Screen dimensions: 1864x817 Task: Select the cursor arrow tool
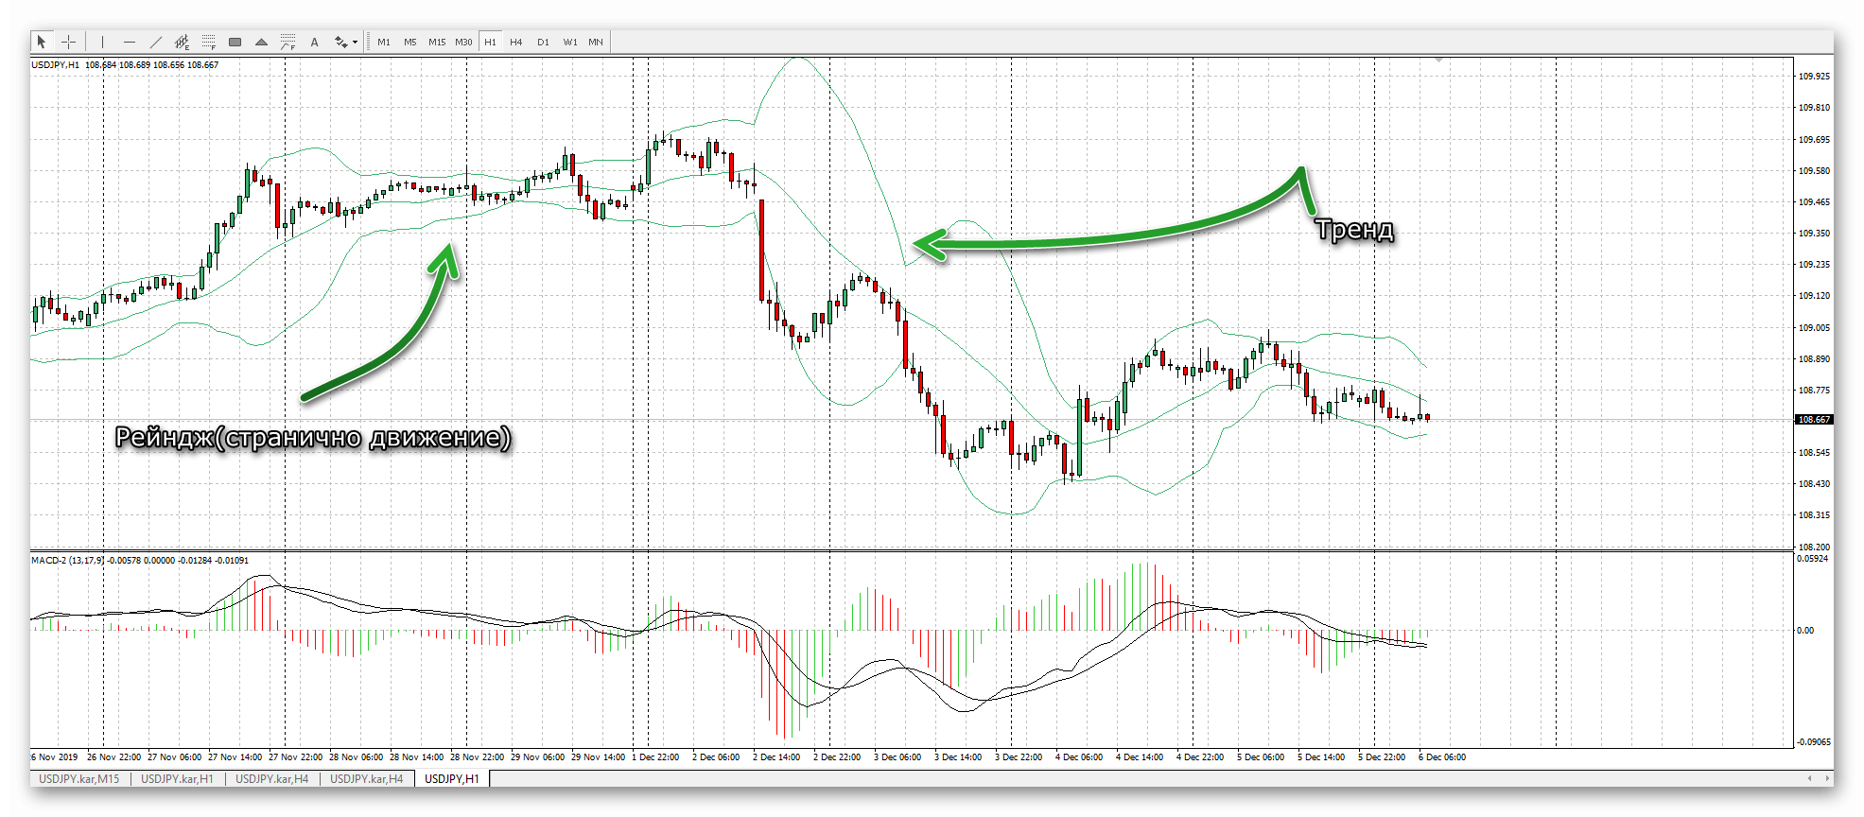tap(42, 42)
